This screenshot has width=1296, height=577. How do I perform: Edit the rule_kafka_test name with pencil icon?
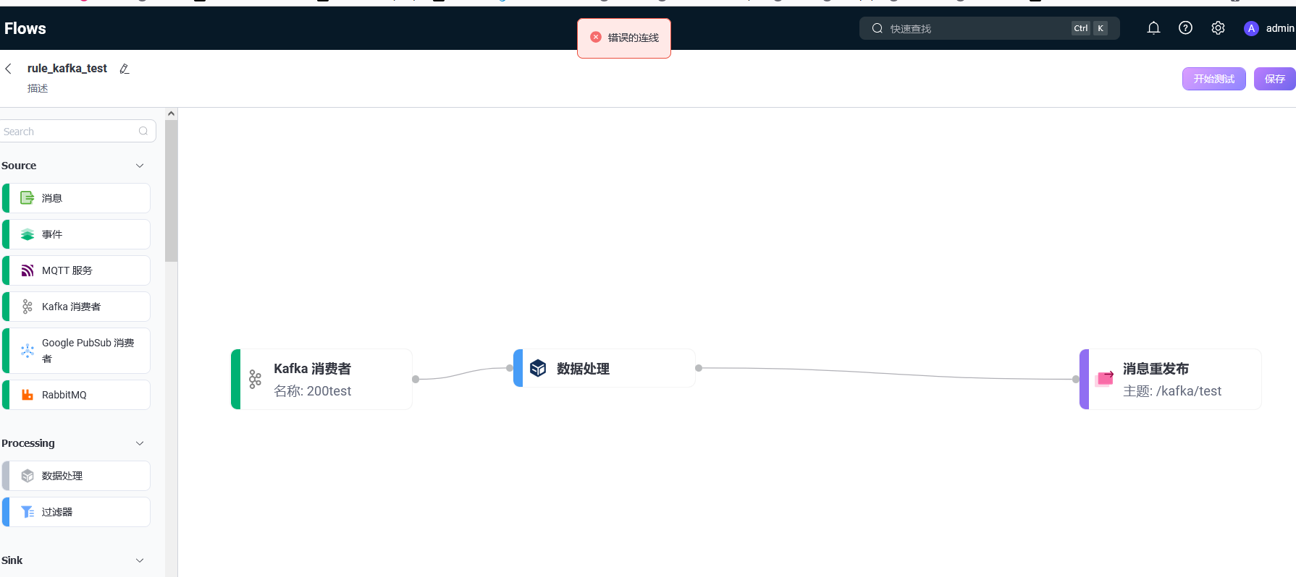coord(124,69)
